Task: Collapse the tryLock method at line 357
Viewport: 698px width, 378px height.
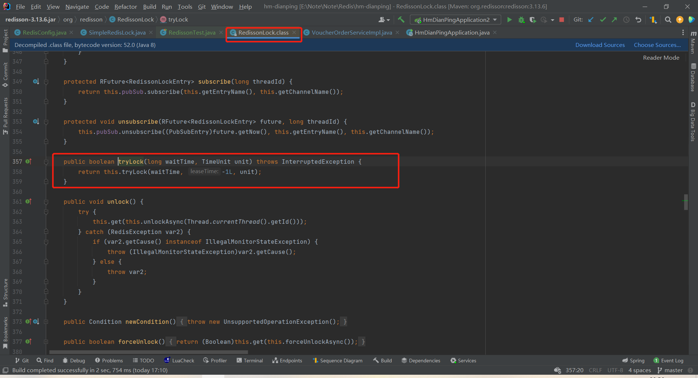Action: 46,162
